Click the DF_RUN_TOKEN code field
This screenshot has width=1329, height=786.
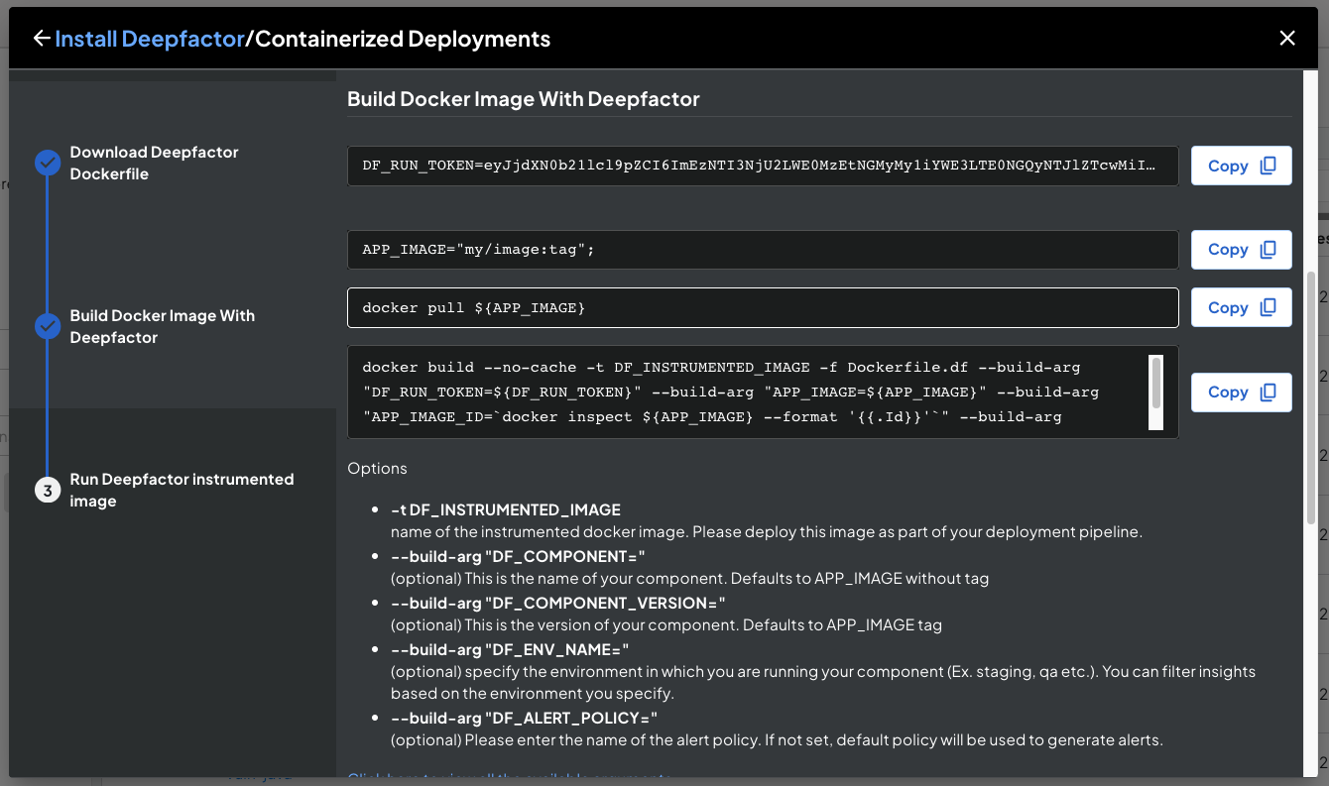click(x=763, y=166)
